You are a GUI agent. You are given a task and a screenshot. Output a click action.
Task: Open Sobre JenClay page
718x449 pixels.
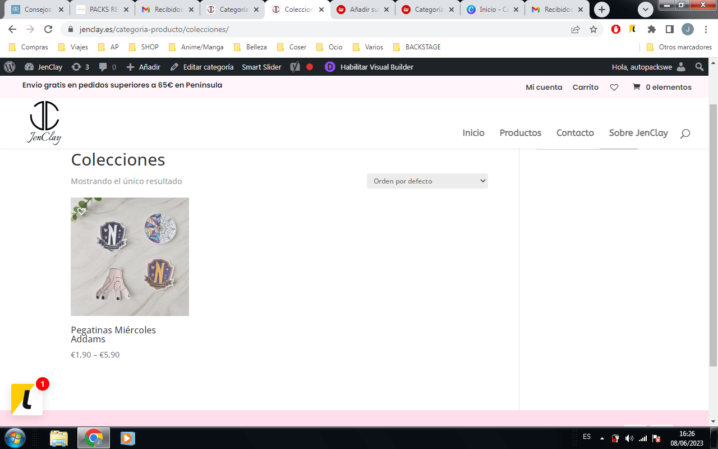[x=638, y=133]
